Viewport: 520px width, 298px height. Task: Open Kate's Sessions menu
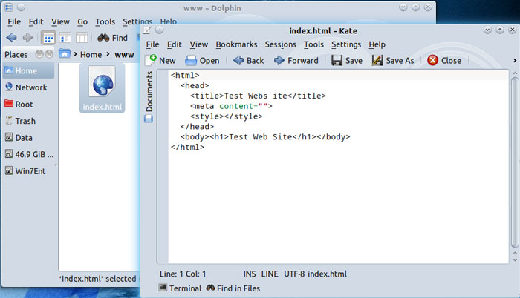point(281,44)
